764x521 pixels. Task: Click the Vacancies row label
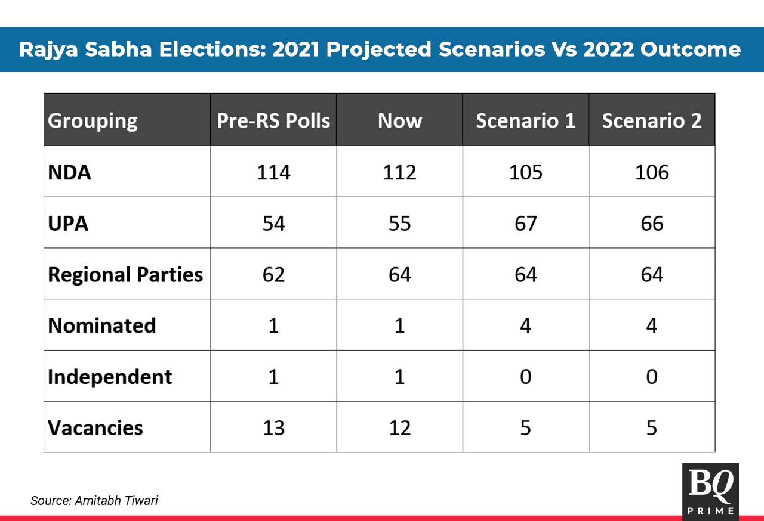pos(95,428)
